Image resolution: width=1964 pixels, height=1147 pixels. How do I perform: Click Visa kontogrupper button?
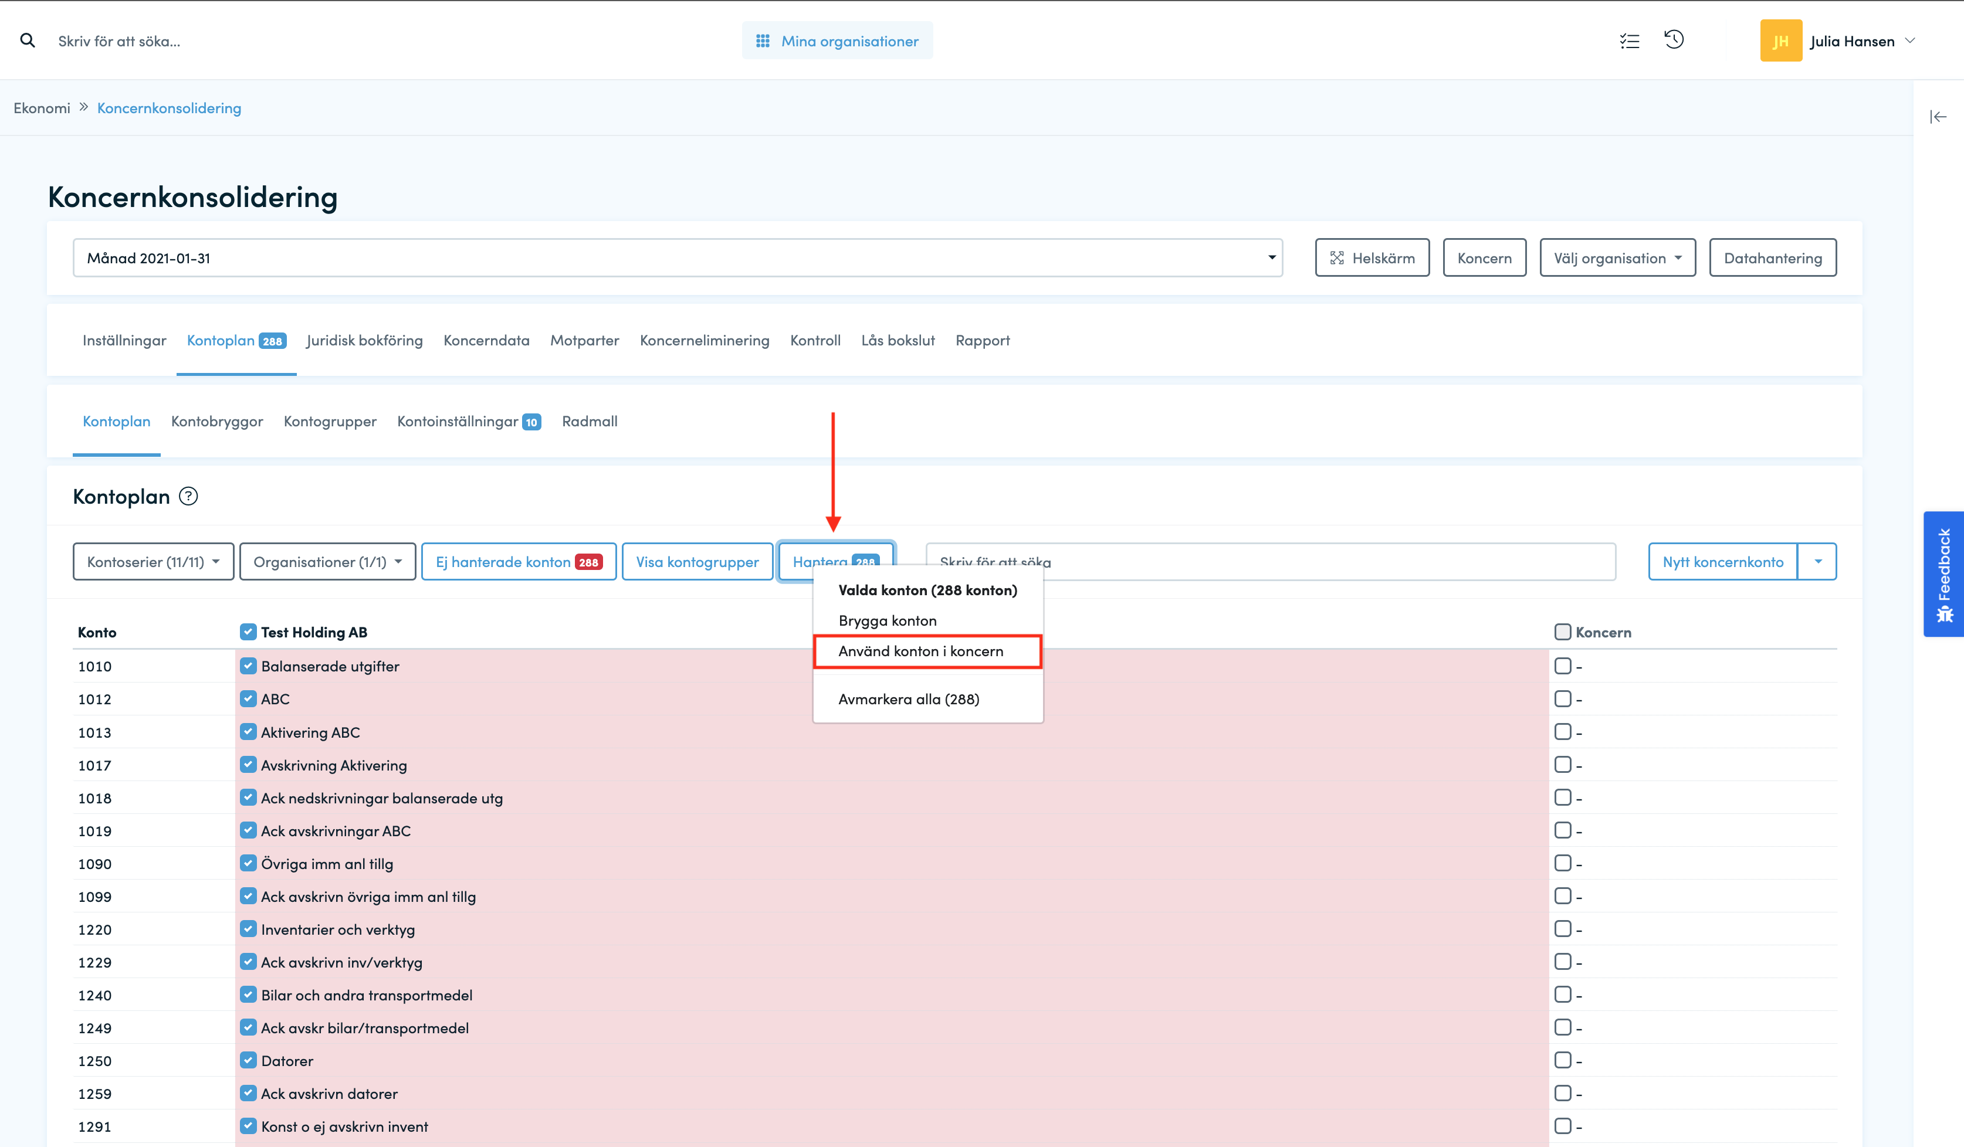pos(697,562)
